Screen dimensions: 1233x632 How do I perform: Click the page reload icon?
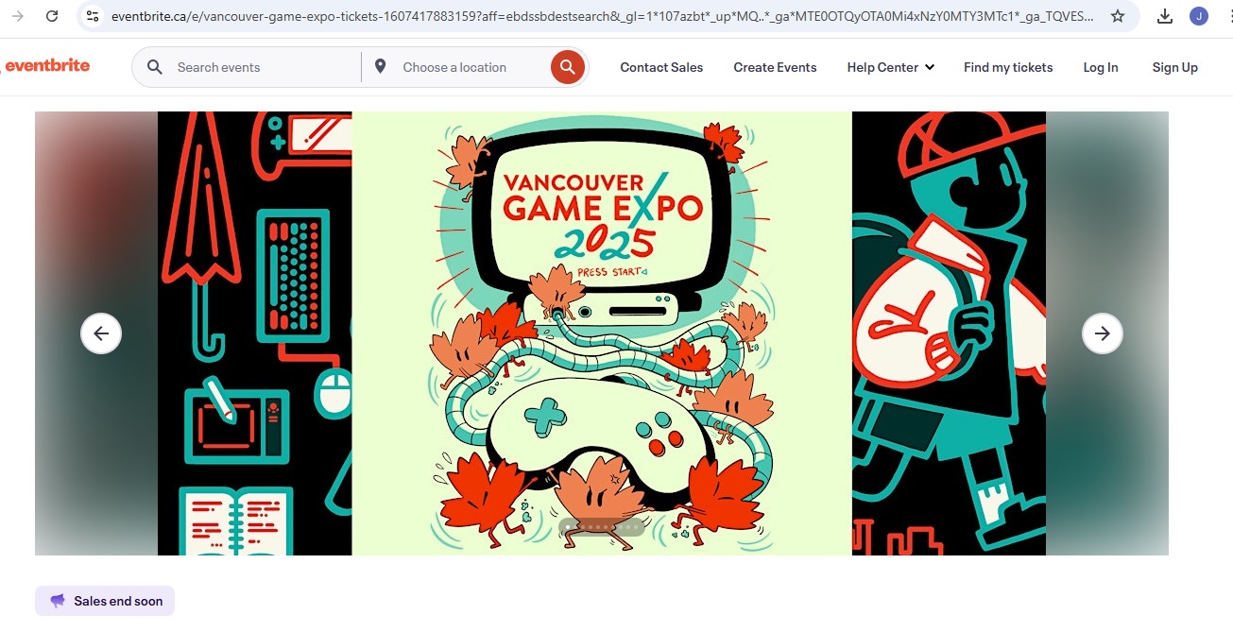click(x=52, y=16)
